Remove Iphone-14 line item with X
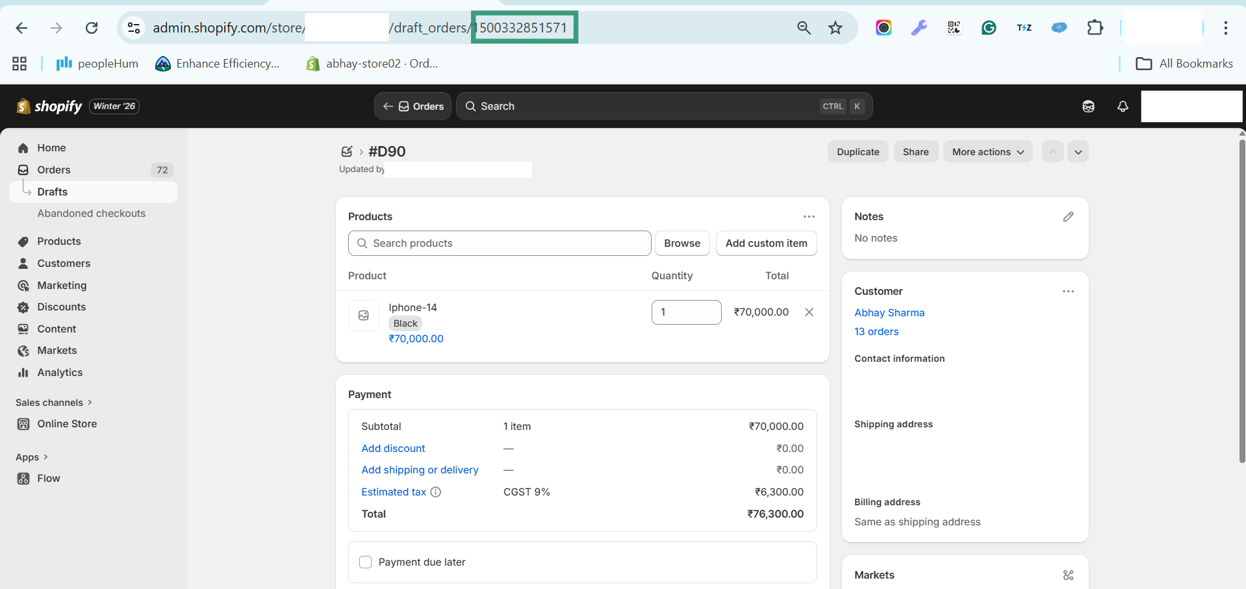 tap(809, 312)
